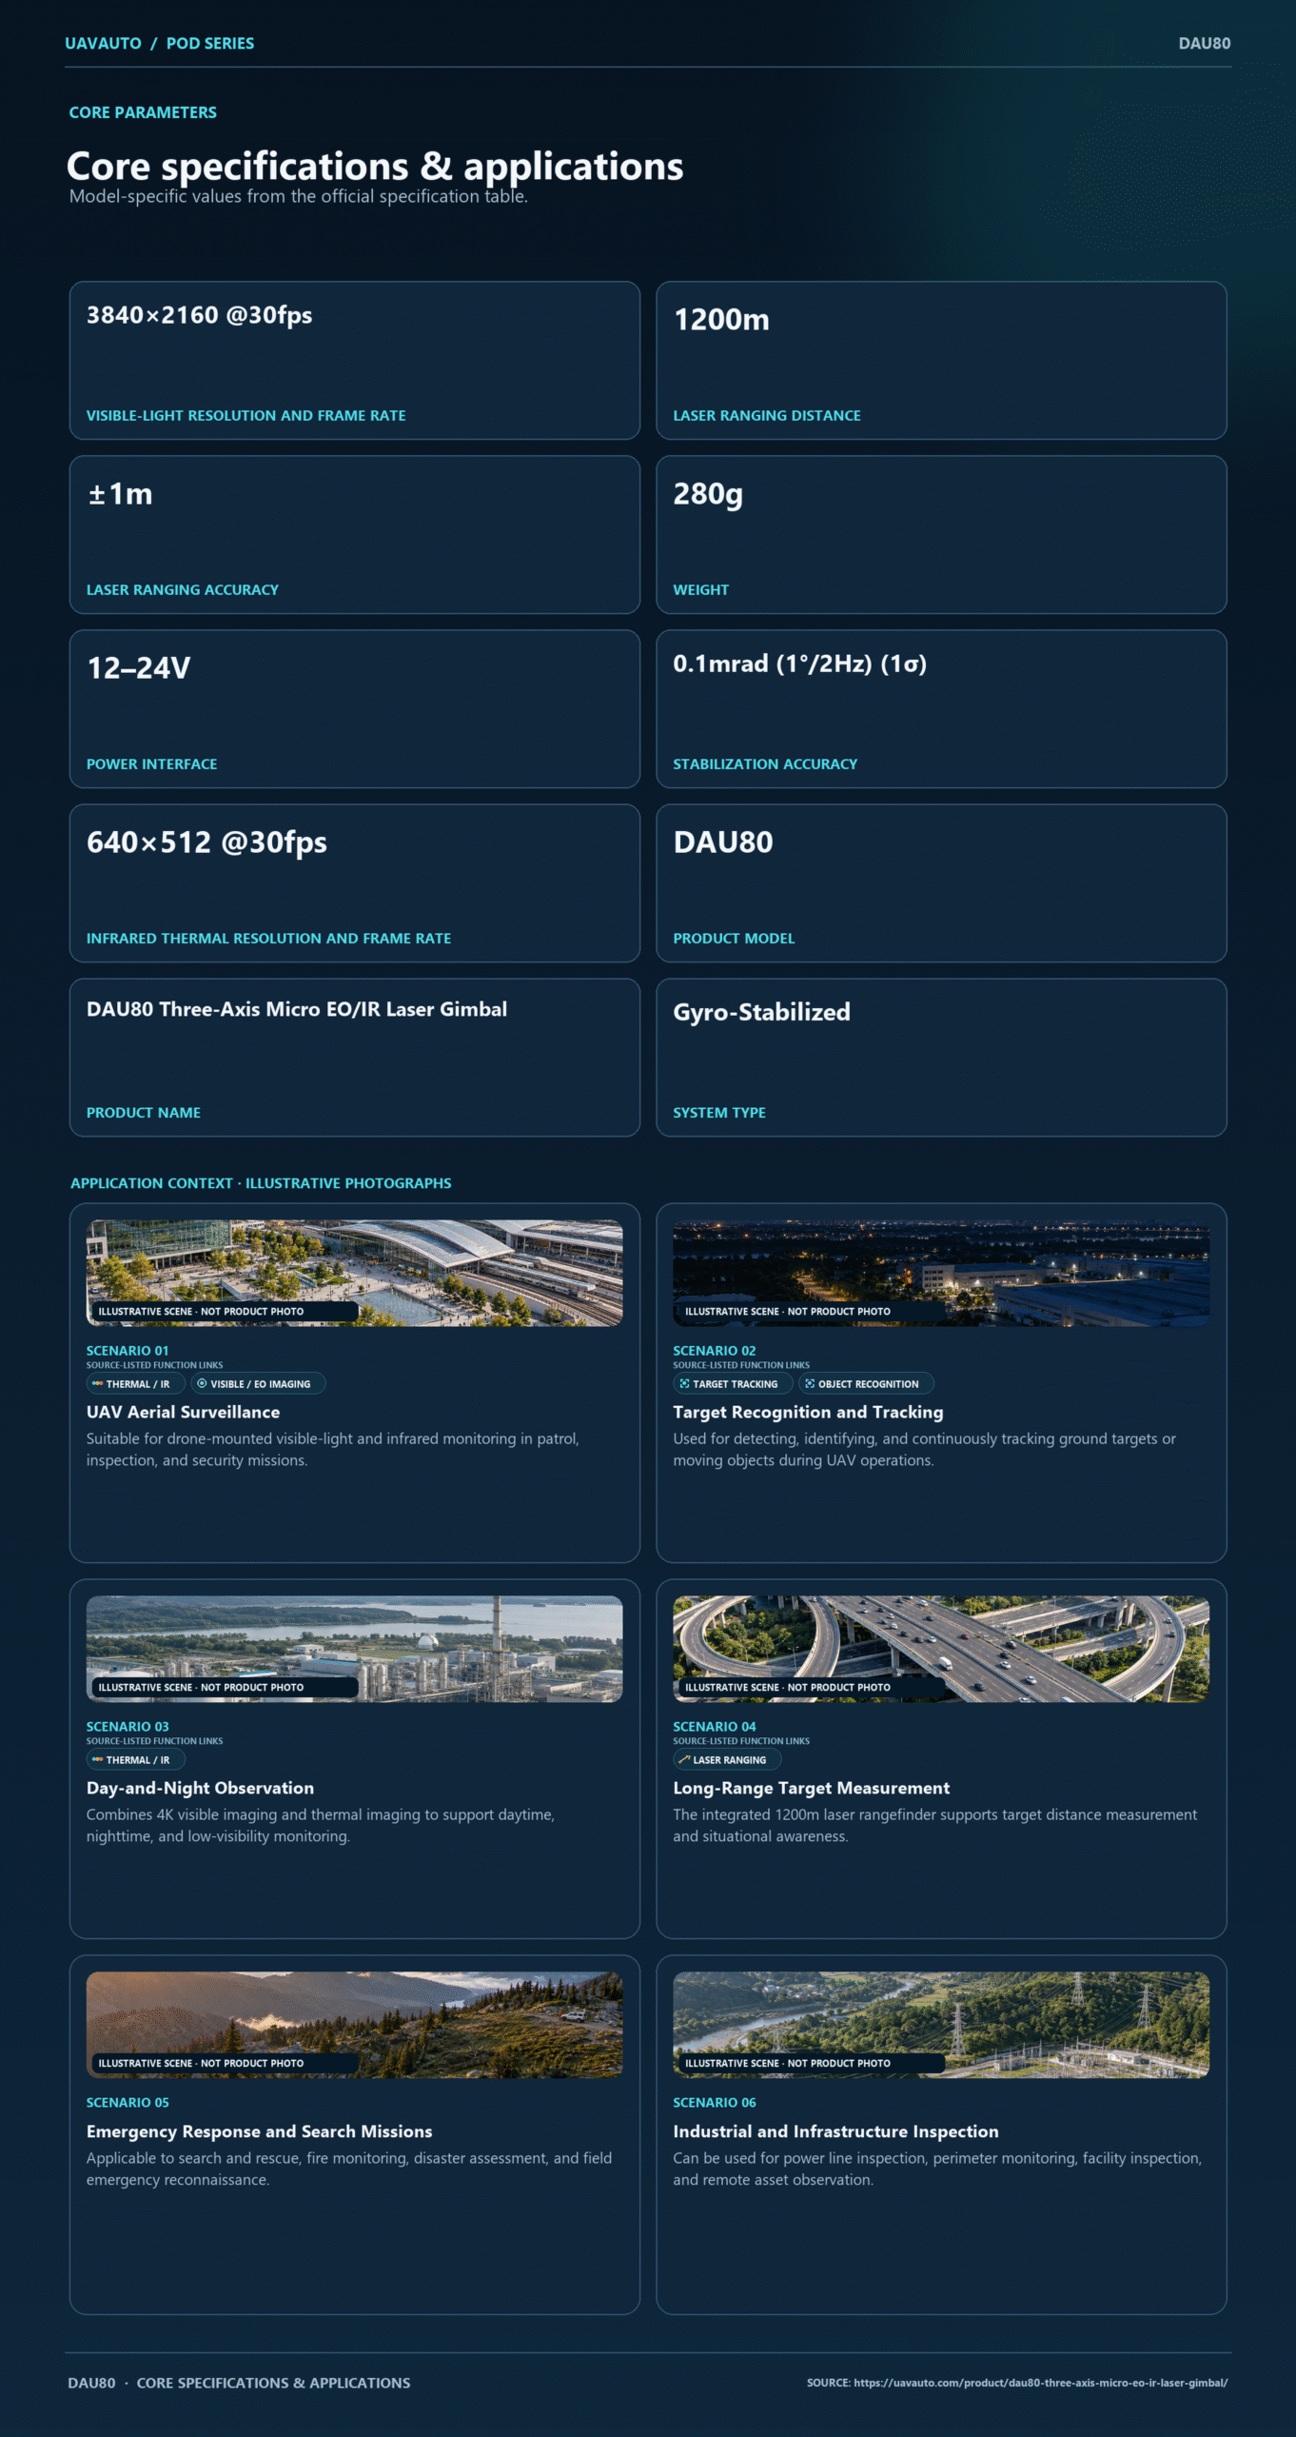
Task: Open the Target Recognition and Tracking night photo
Action: pyautogui.click(x=941, y=1273)
